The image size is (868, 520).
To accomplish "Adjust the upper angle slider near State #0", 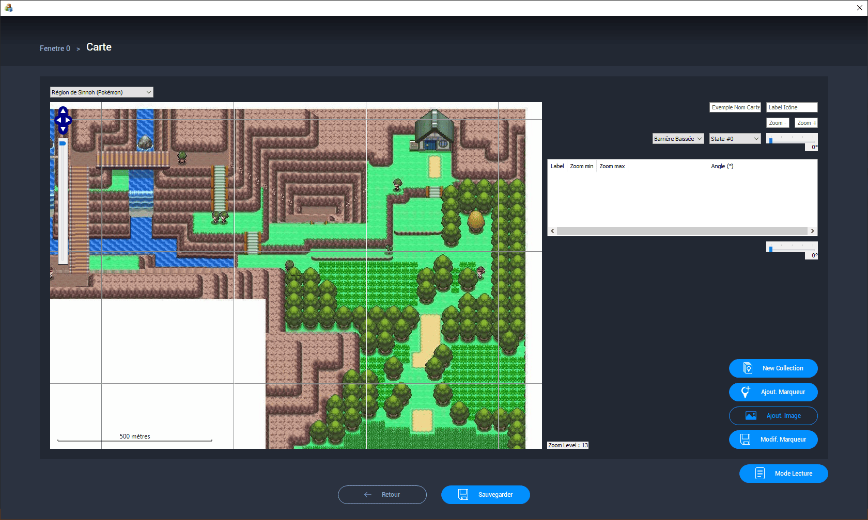I will (x=792, y=139).
